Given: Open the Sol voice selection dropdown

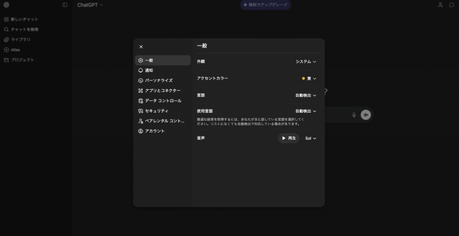Looking at the screenshot, I should tap(311, 139).
